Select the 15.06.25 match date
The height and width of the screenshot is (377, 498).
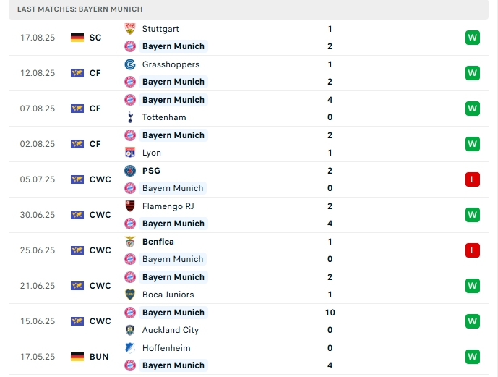pyautogui.click(x=38, y=321)
